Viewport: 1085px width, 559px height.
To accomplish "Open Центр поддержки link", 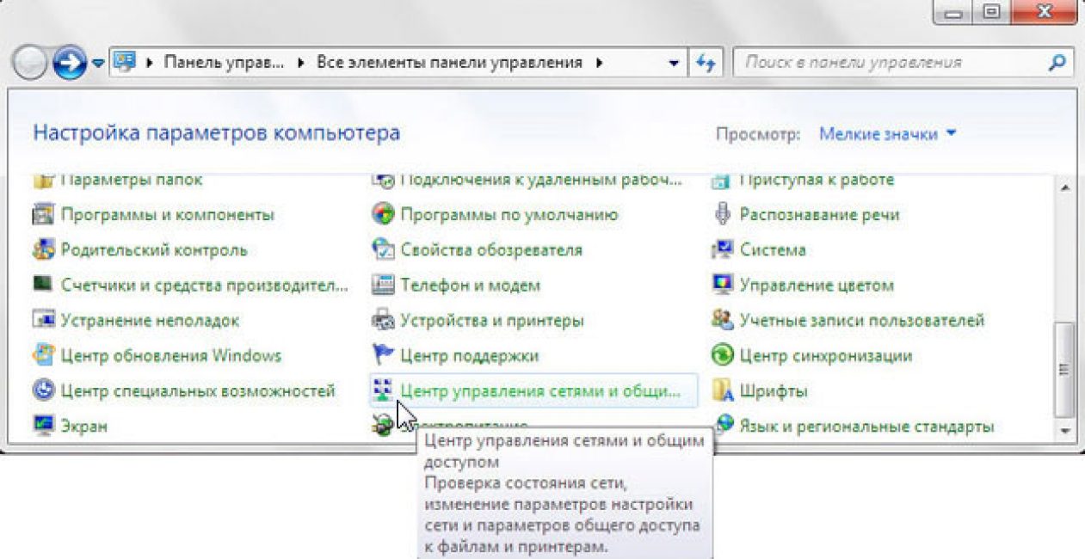I will point(470,355).
